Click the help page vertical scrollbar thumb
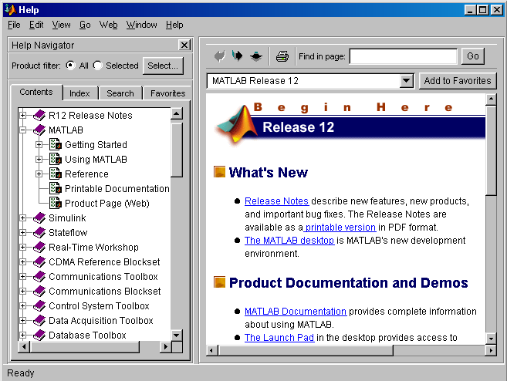This screenshot has height=381, width=507. [491, 150]
